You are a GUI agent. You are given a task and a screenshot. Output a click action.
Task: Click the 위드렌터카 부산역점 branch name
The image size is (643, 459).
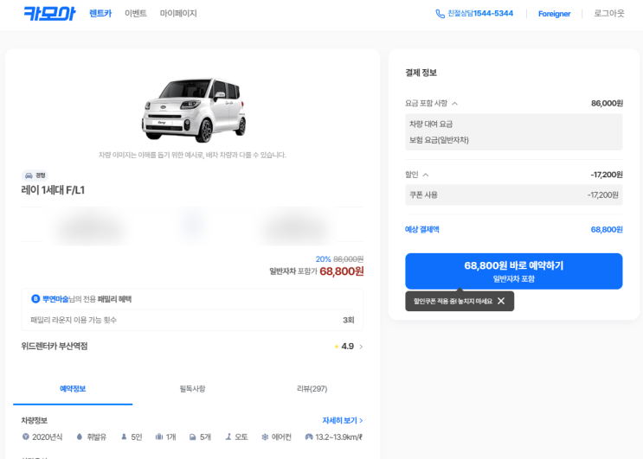55,347
